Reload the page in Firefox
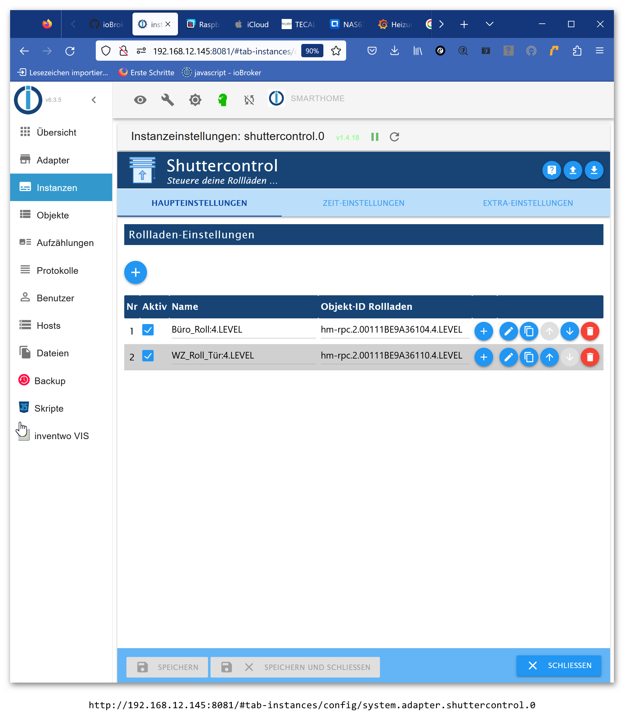The height and width of the screenshot is (718, 624). pyautogui.click(x=70, y=51)
